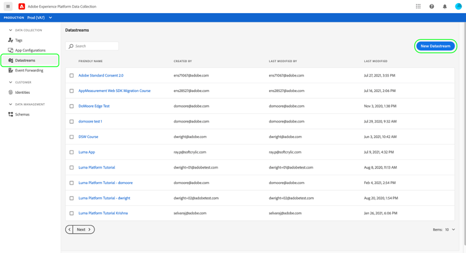Check the domoore test 1 row checkbox
The width and height of the screenshot is (466, 253).
click(71, 121)
